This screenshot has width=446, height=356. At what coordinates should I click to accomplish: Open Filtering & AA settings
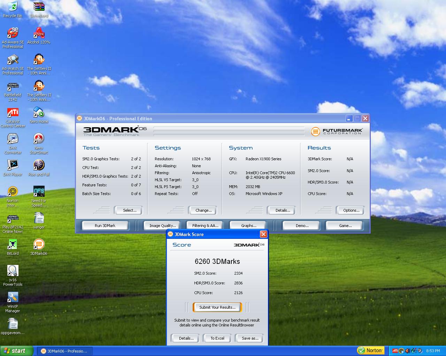click(x=205, y=226)
